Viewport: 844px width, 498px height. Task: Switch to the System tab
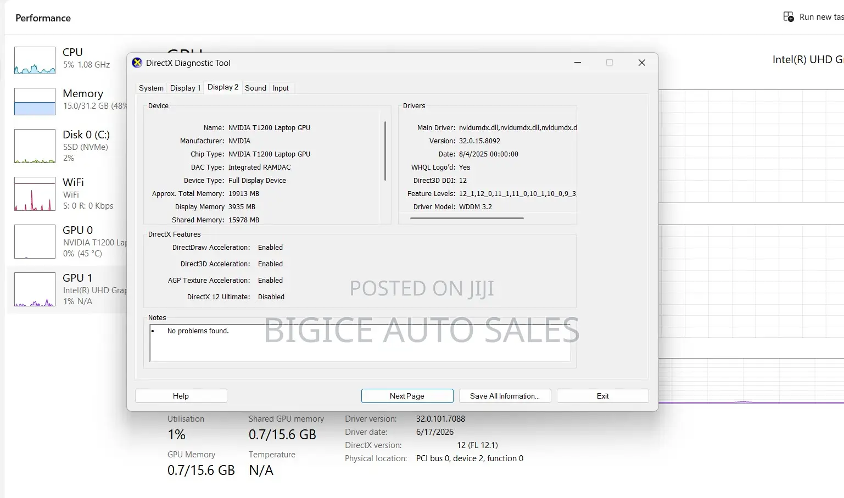(x=151, y=88)
